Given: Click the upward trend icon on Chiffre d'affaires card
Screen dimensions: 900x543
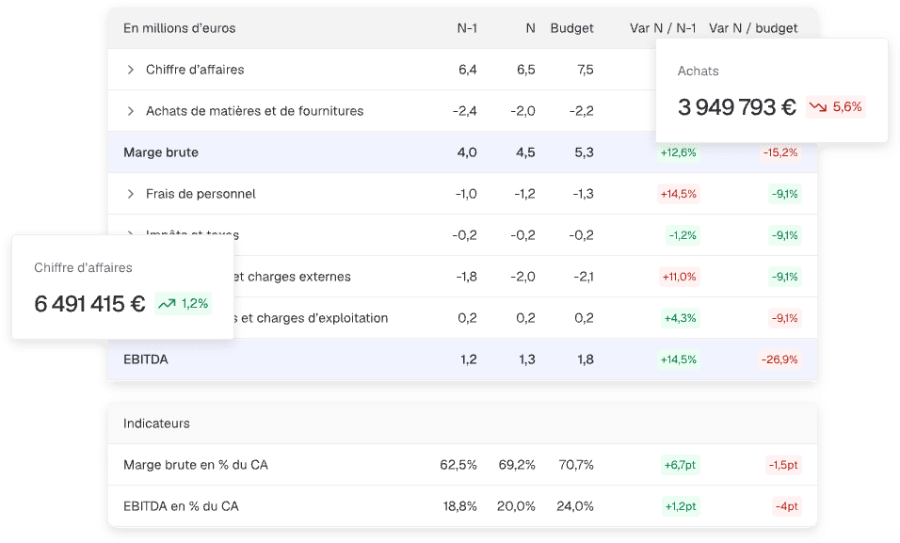Looking at the screenshot, I should (168, 304).
